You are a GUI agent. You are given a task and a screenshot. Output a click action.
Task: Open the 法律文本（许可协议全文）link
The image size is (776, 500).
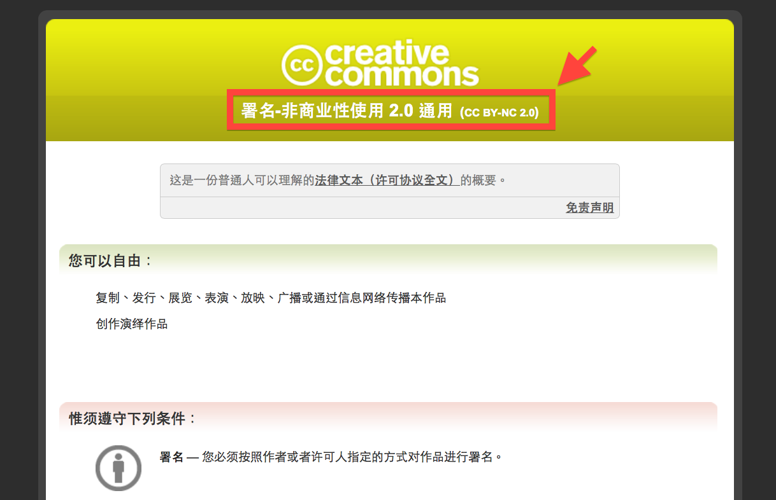click(x=387, y=180)
